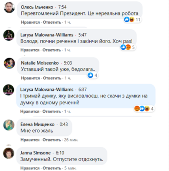169x171 pixels.
Task: Click timestamp 6:10 on Janna Simsone comment
Action: pyautogui.click(x=60, y=153)
